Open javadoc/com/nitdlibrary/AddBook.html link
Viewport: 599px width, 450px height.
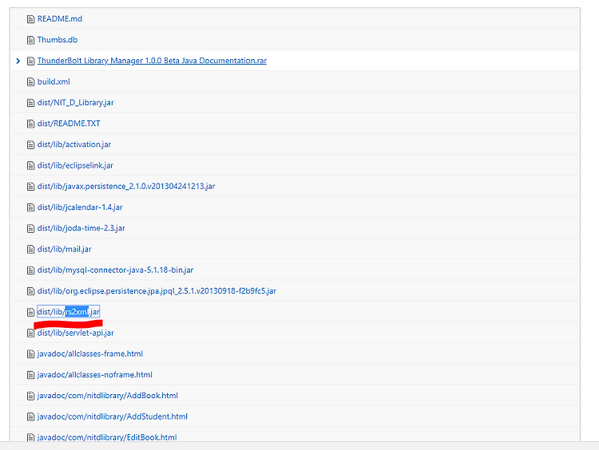click(x=107, y=396)
